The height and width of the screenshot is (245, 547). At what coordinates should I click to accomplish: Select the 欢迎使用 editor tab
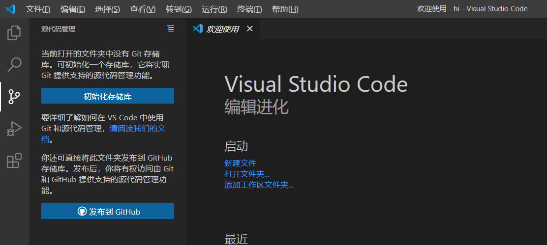point(223,29)
